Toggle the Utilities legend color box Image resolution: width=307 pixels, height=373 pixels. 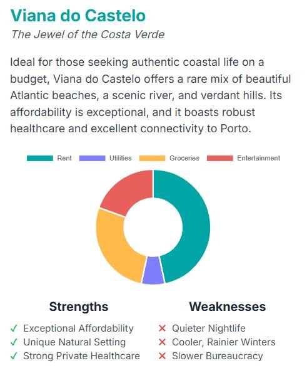click(x=92, y=158)
